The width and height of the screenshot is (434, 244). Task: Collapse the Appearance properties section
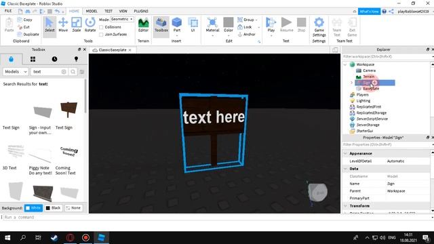pyautogui.click(x=345, y=153)
